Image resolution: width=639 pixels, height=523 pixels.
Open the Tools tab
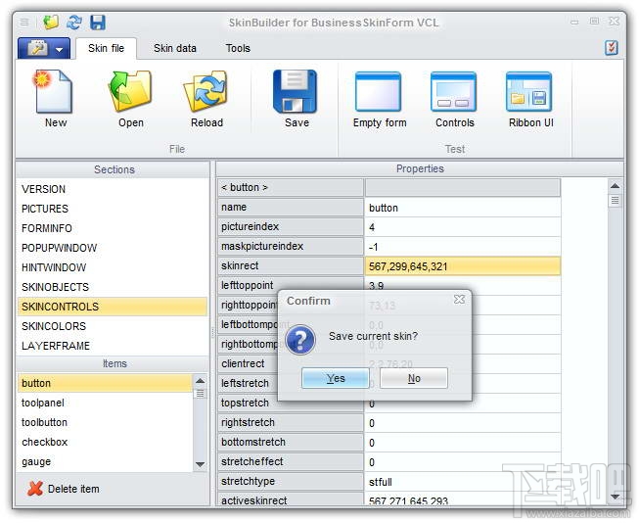click(x=238, y=48)
